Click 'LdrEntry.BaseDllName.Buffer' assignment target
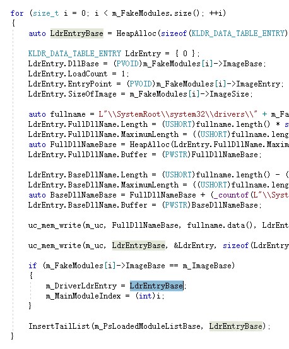The height and width of the screenshot is (349, 289). (88, 205)
